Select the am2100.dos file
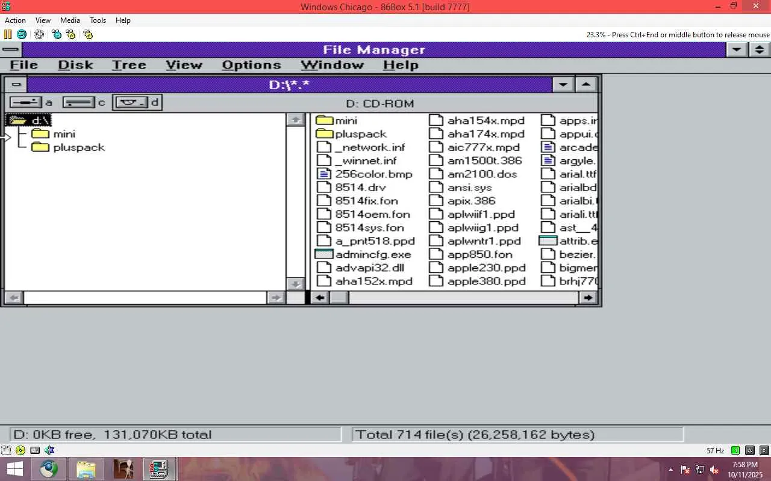 473,174
